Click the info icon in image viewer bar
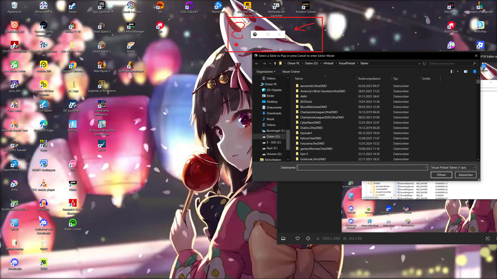The width and height of the screenshot is (497, 279). [308, 238]
